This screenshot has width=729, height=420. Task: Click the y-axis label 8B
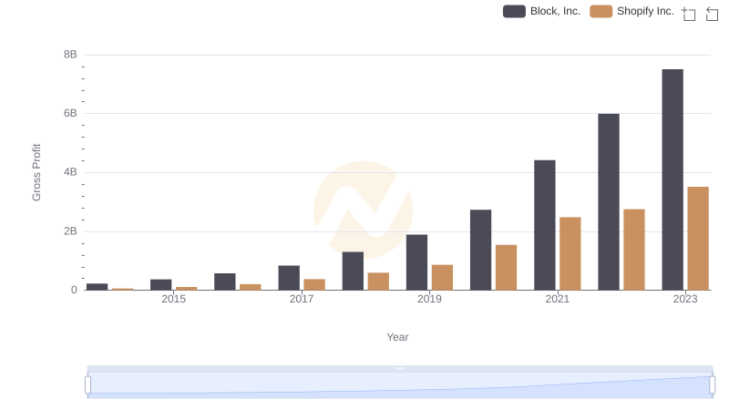coord(70,55)
